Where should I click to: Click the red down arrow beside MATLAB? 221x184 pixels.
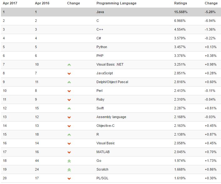(x=69, y=152)
